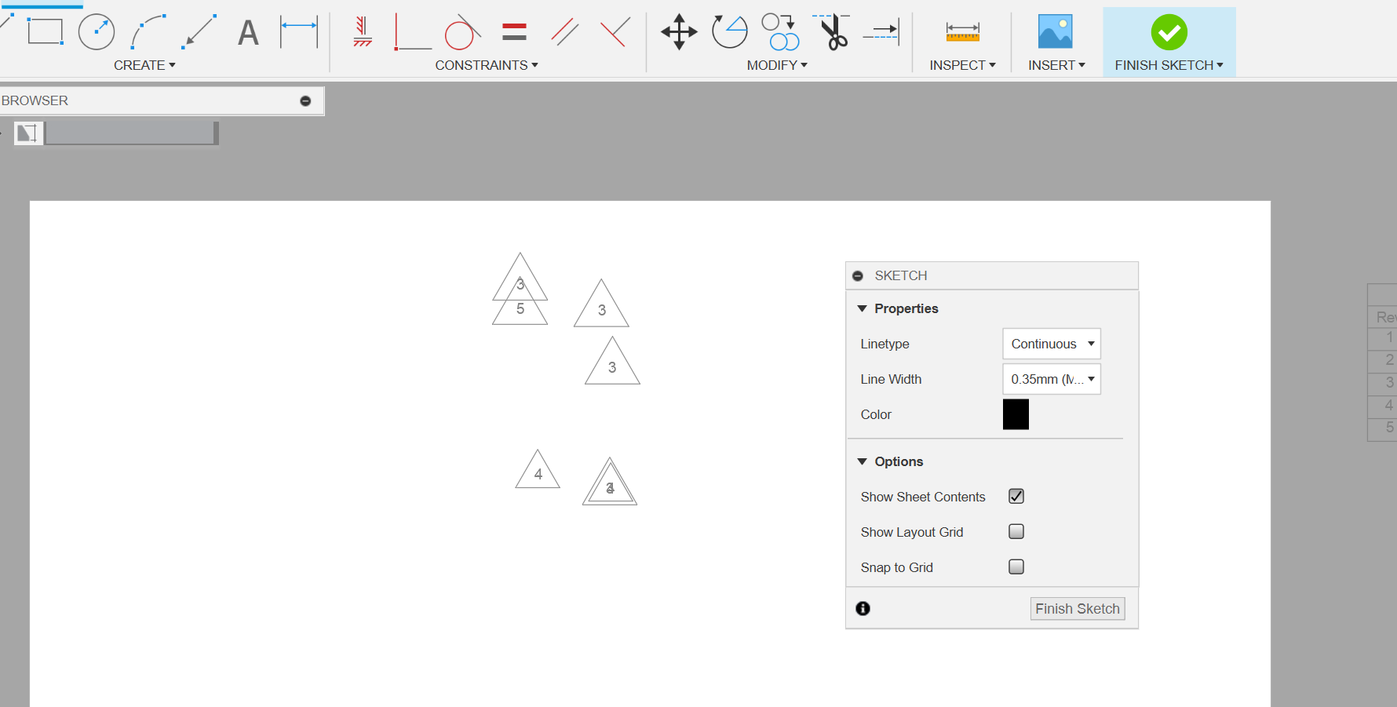Open the Line Width dropdown
The image size is (1397, 707).
click(x=1051, y=379)
